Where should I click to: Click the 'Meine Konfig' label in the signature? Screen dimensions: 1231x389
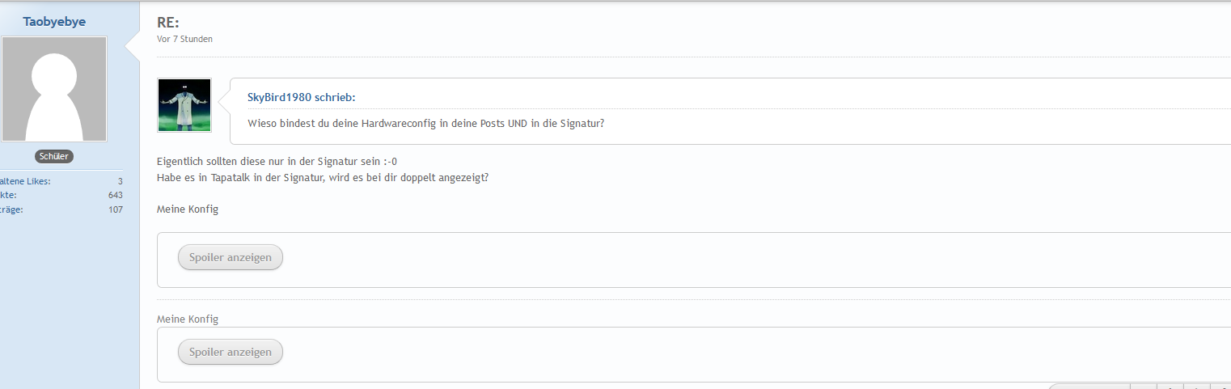click(x=188, y=319)
